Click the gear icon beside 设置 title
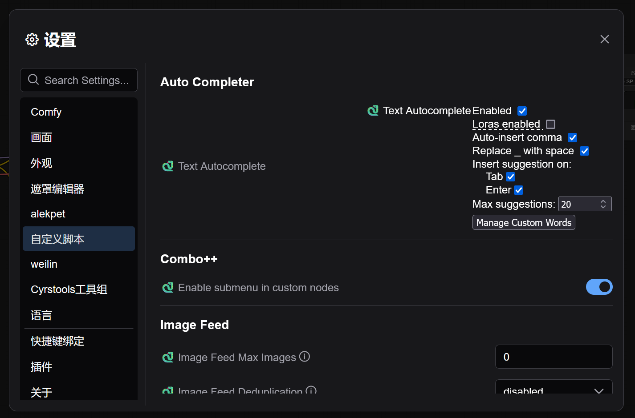This screenshot has height=418, width=635. click(32, 40)
